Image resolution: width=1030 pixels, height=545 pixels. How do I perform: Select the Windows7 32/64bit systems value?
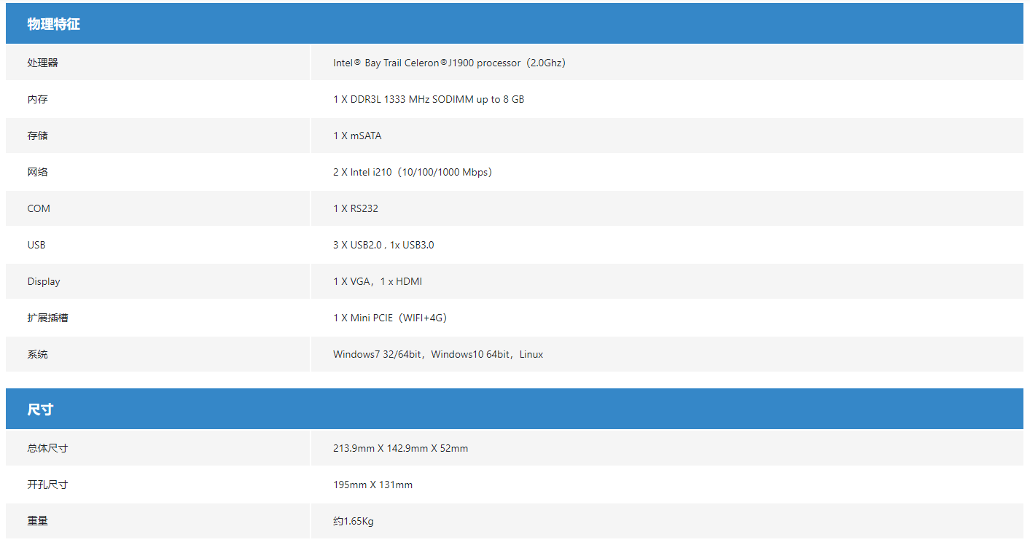click(438, 354)
